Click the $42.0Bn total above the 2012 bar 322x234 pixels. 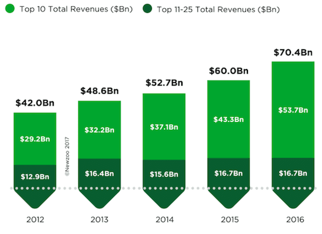tap(35, 103)
